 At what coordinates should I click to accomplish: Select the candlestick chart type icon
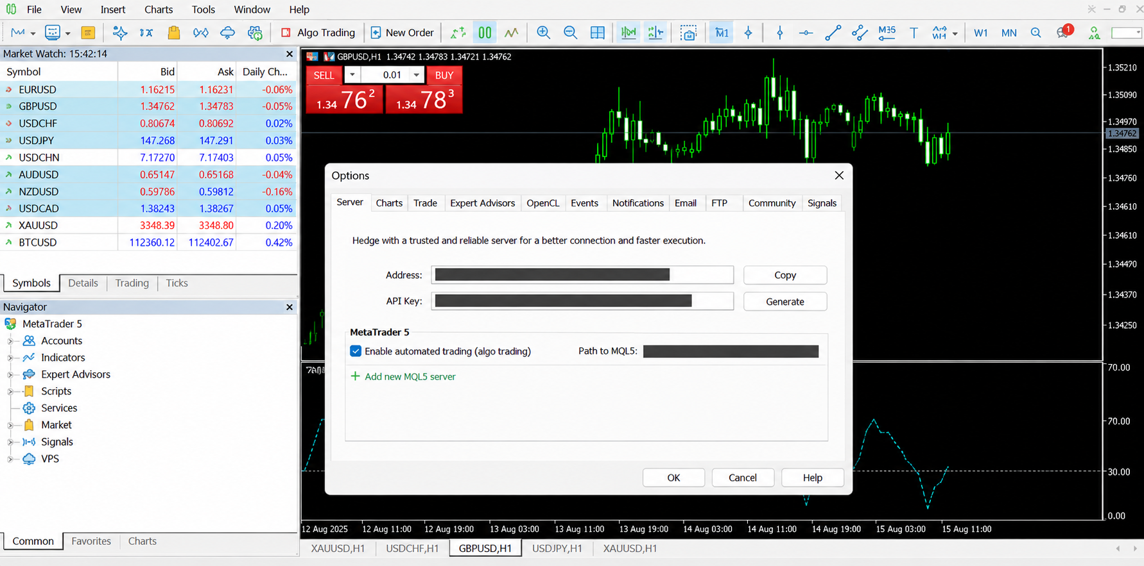[x=485, y=33]
